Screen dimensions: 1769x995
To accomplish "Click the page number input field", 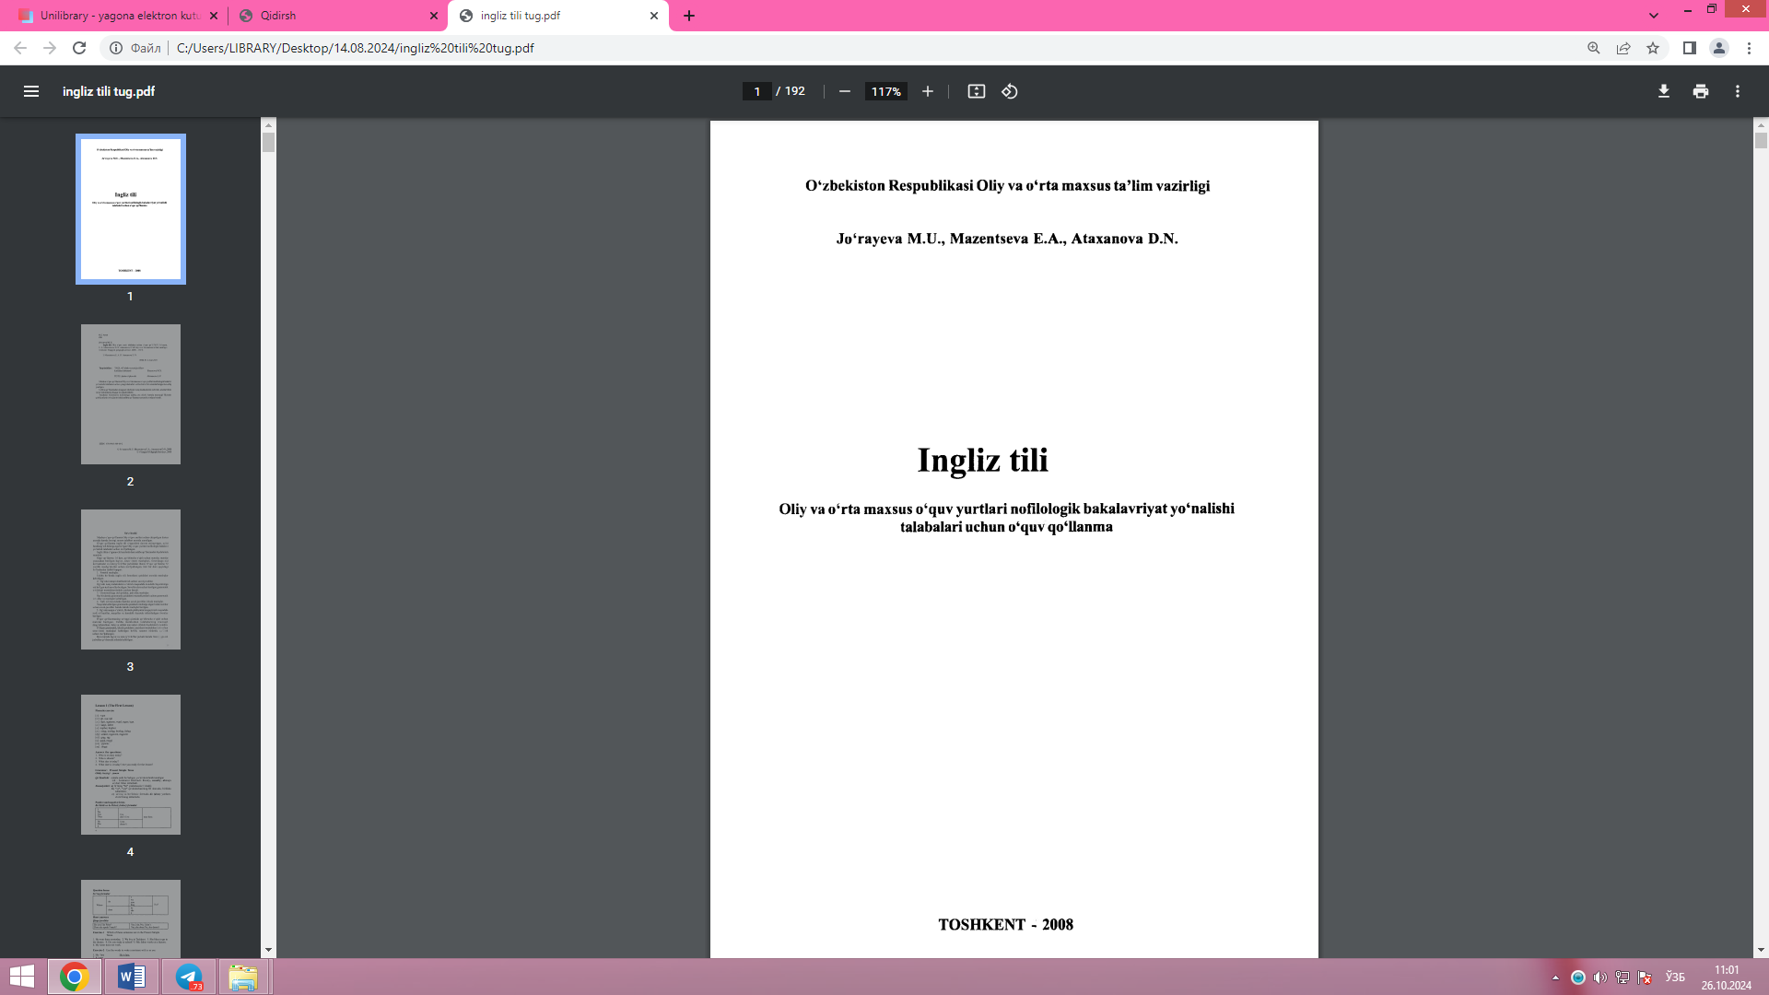I will click(756, 91).
